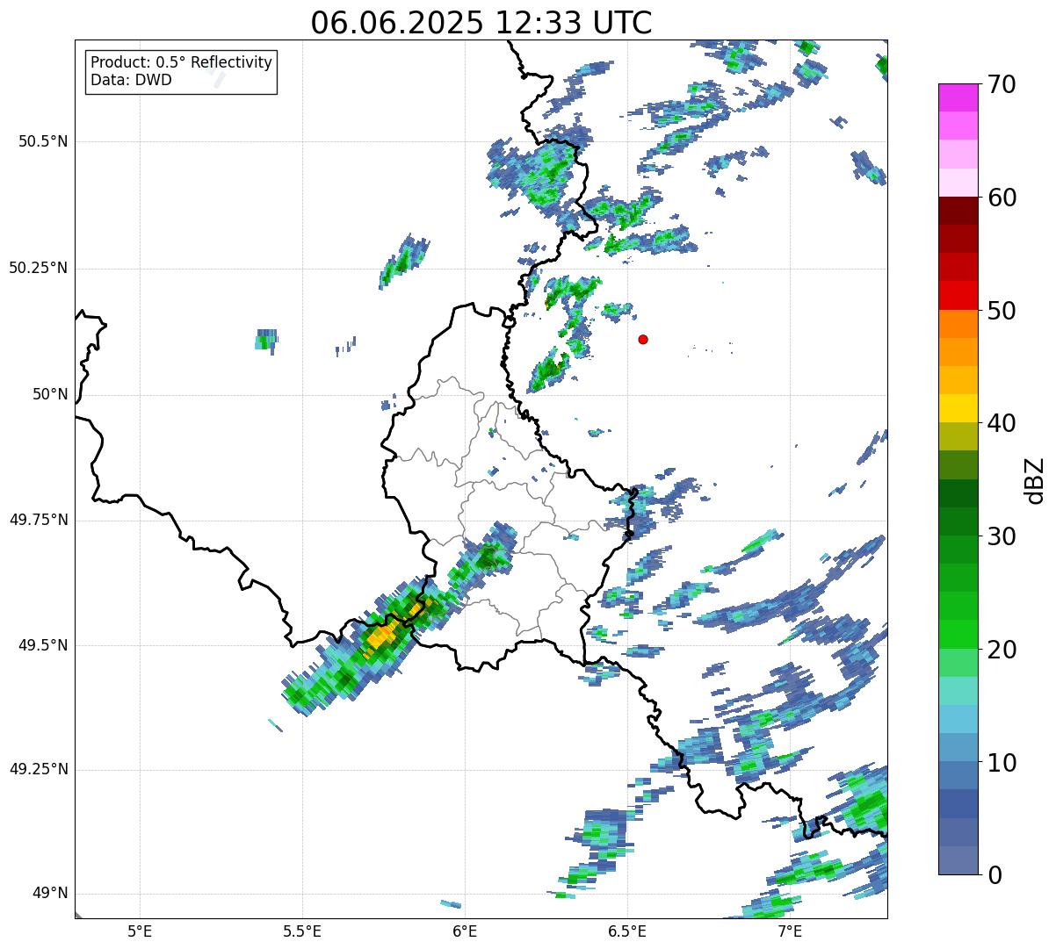This screenshot has height=949, width=1056.
Task: Click the longitude label 5.5°E
Action: tap(302, 931)
